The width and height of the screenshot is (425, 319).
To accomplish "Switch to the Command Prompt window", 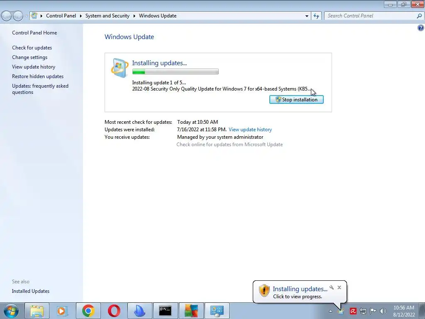I will pyautogui.click(x=165, y=311).
